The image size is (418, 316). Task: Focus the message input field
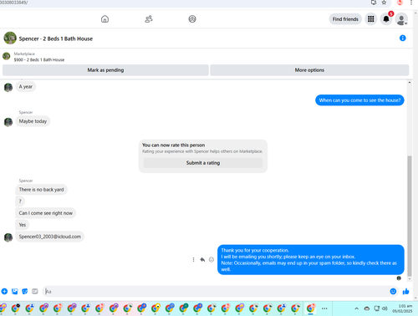point(216,292)
